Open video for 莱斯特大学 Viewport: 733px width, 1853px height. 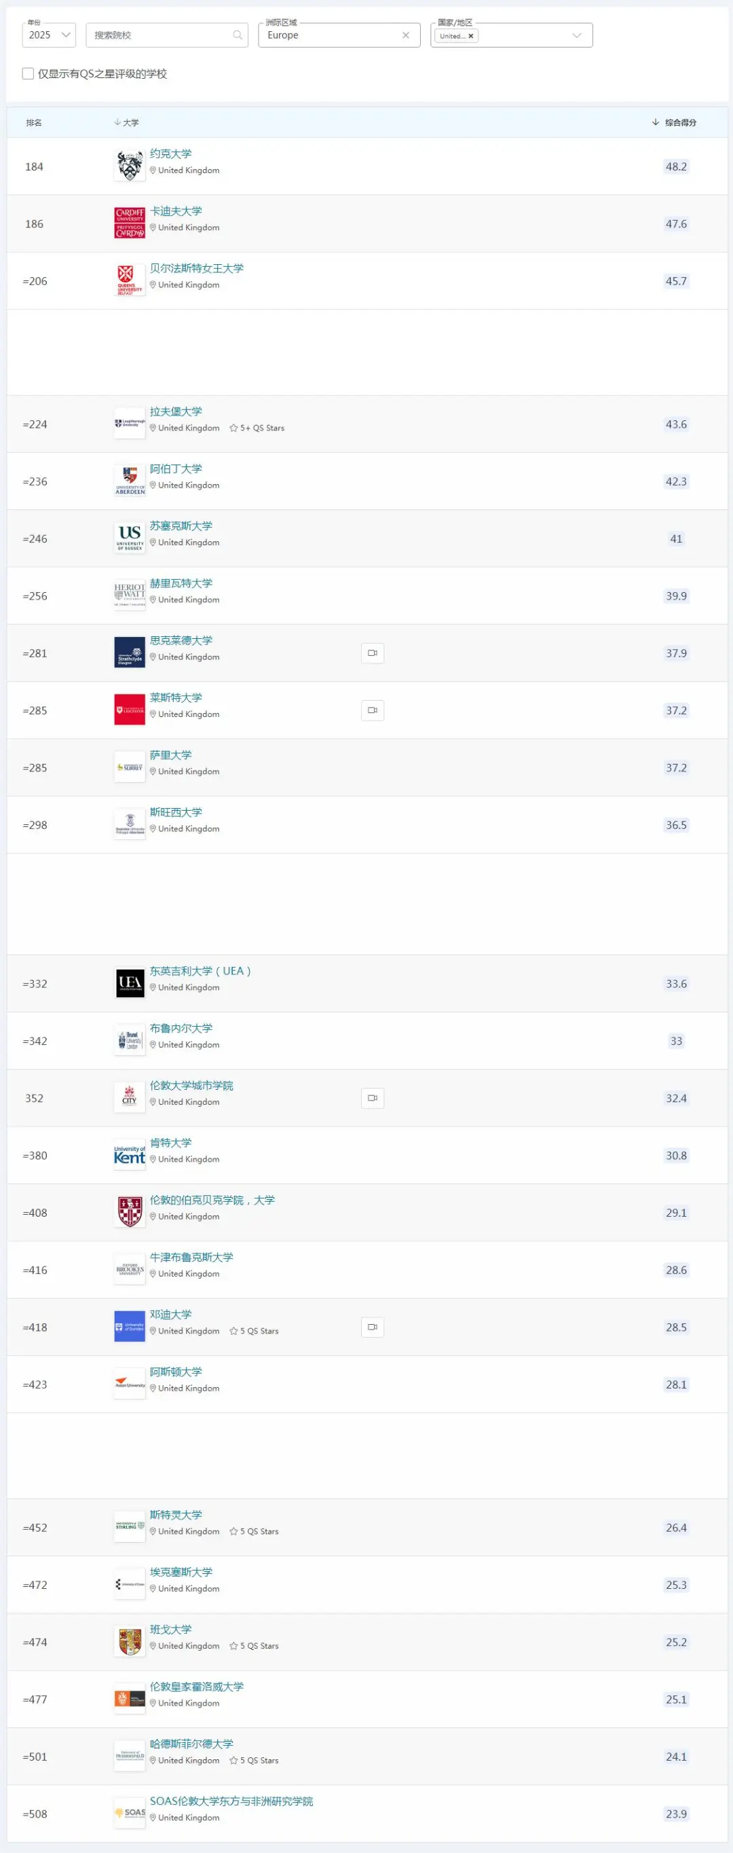pos(372,711)
